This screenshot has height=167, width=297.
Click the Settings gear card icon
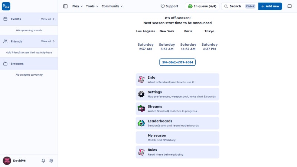point(141,94)
